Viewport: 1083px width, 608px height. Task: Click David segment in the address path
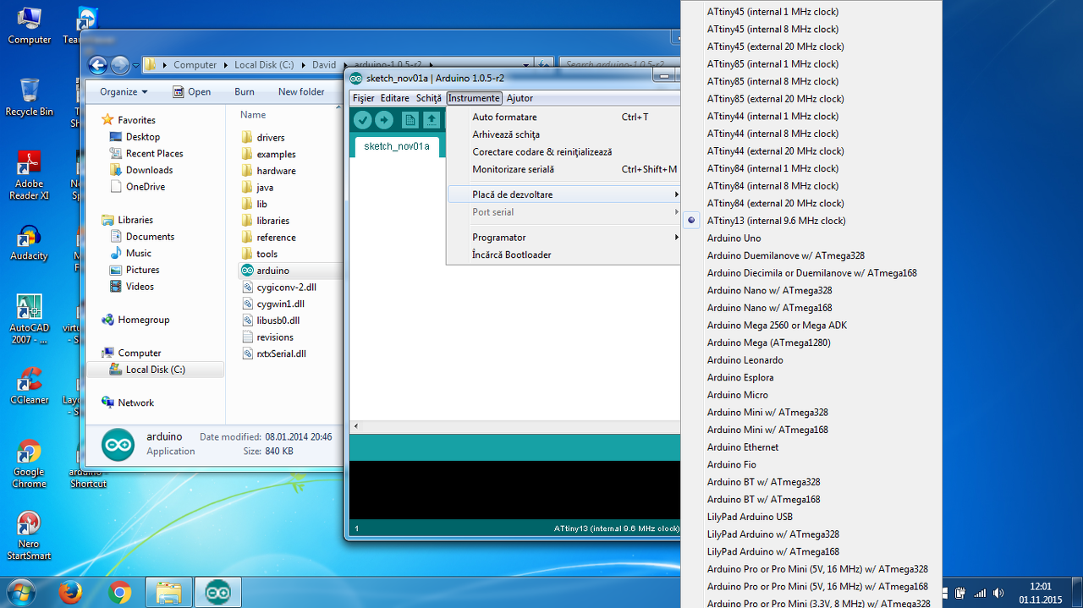point(324,65)
